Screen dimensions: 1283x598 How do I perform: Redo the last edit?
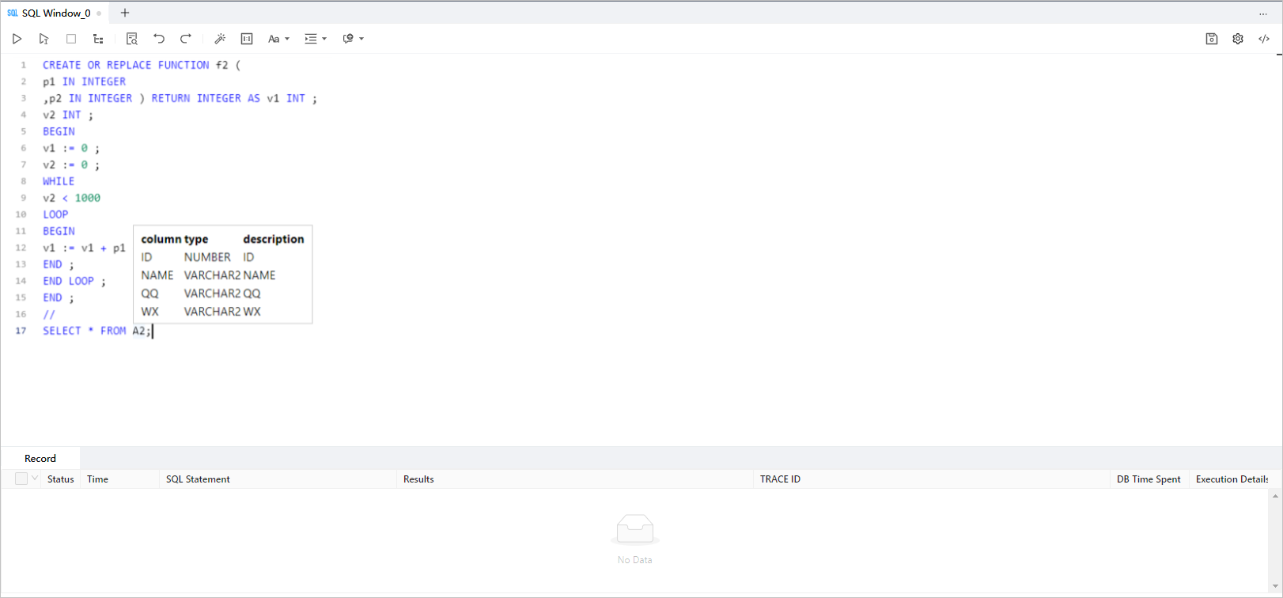(186, 39)
